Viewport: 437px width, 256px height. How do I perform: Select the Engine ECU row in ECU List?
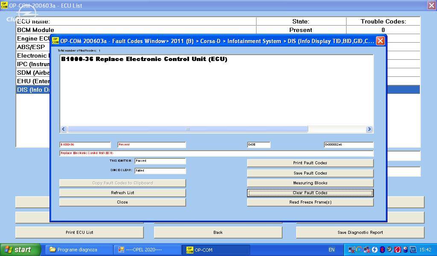pos(33,38)
